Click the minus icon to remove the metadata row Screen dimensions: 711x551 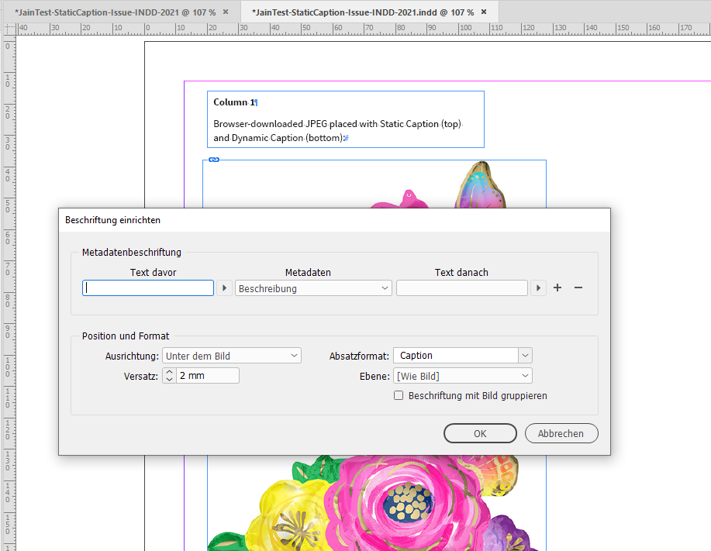(x=578, y=288)
